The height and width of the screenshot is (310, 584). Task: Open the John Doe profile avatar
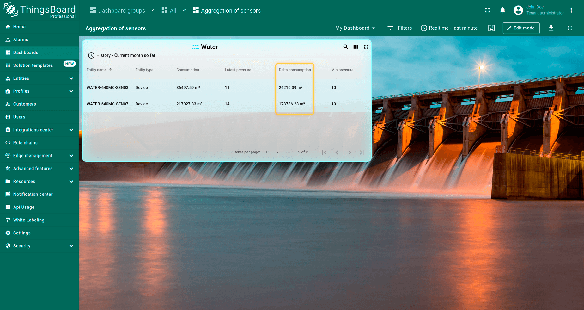[x=518, y=10]
